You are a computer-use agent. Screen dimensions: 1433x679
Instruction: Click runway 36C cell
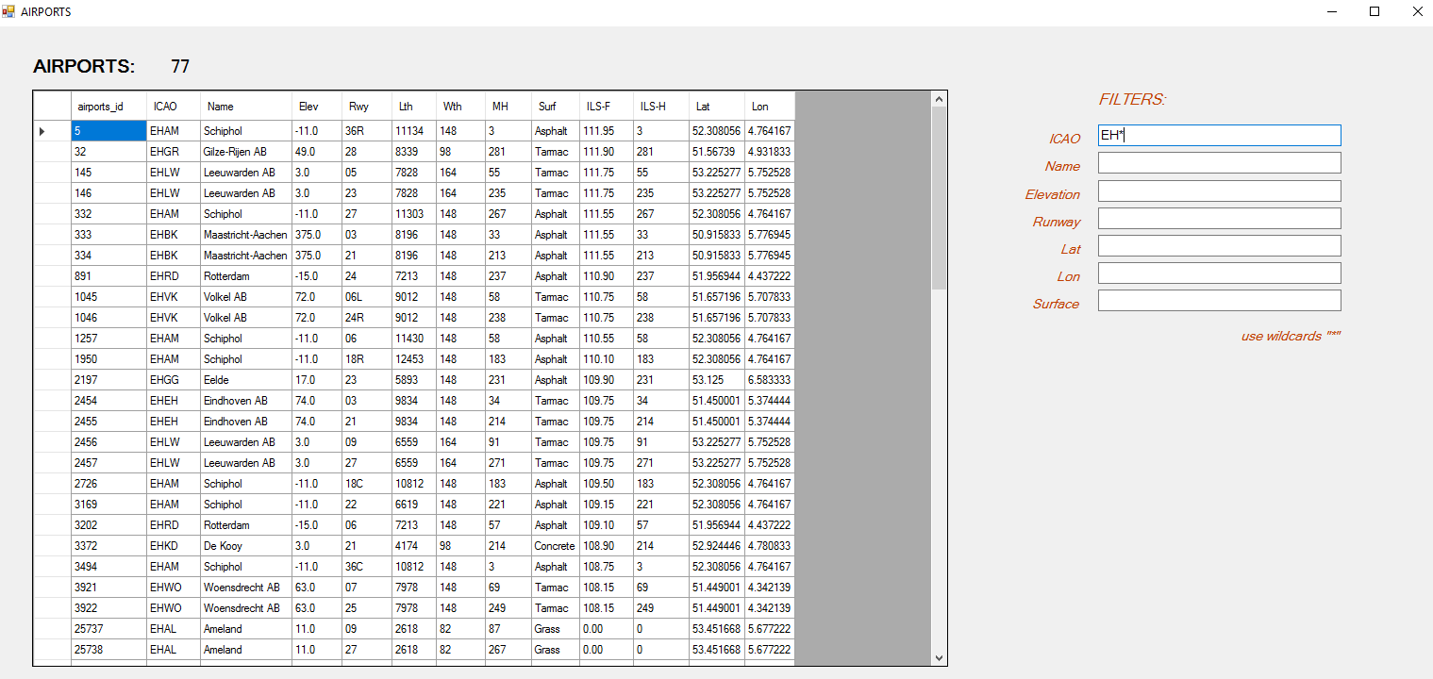[367, 567]
